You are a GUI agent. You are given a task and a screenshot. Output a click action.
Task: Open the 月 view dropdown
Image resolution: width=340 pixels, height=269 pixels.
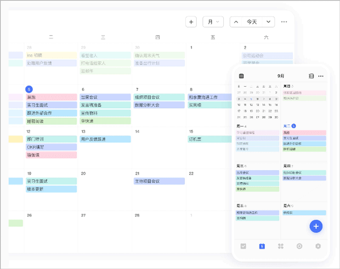(x=213, y=22)
